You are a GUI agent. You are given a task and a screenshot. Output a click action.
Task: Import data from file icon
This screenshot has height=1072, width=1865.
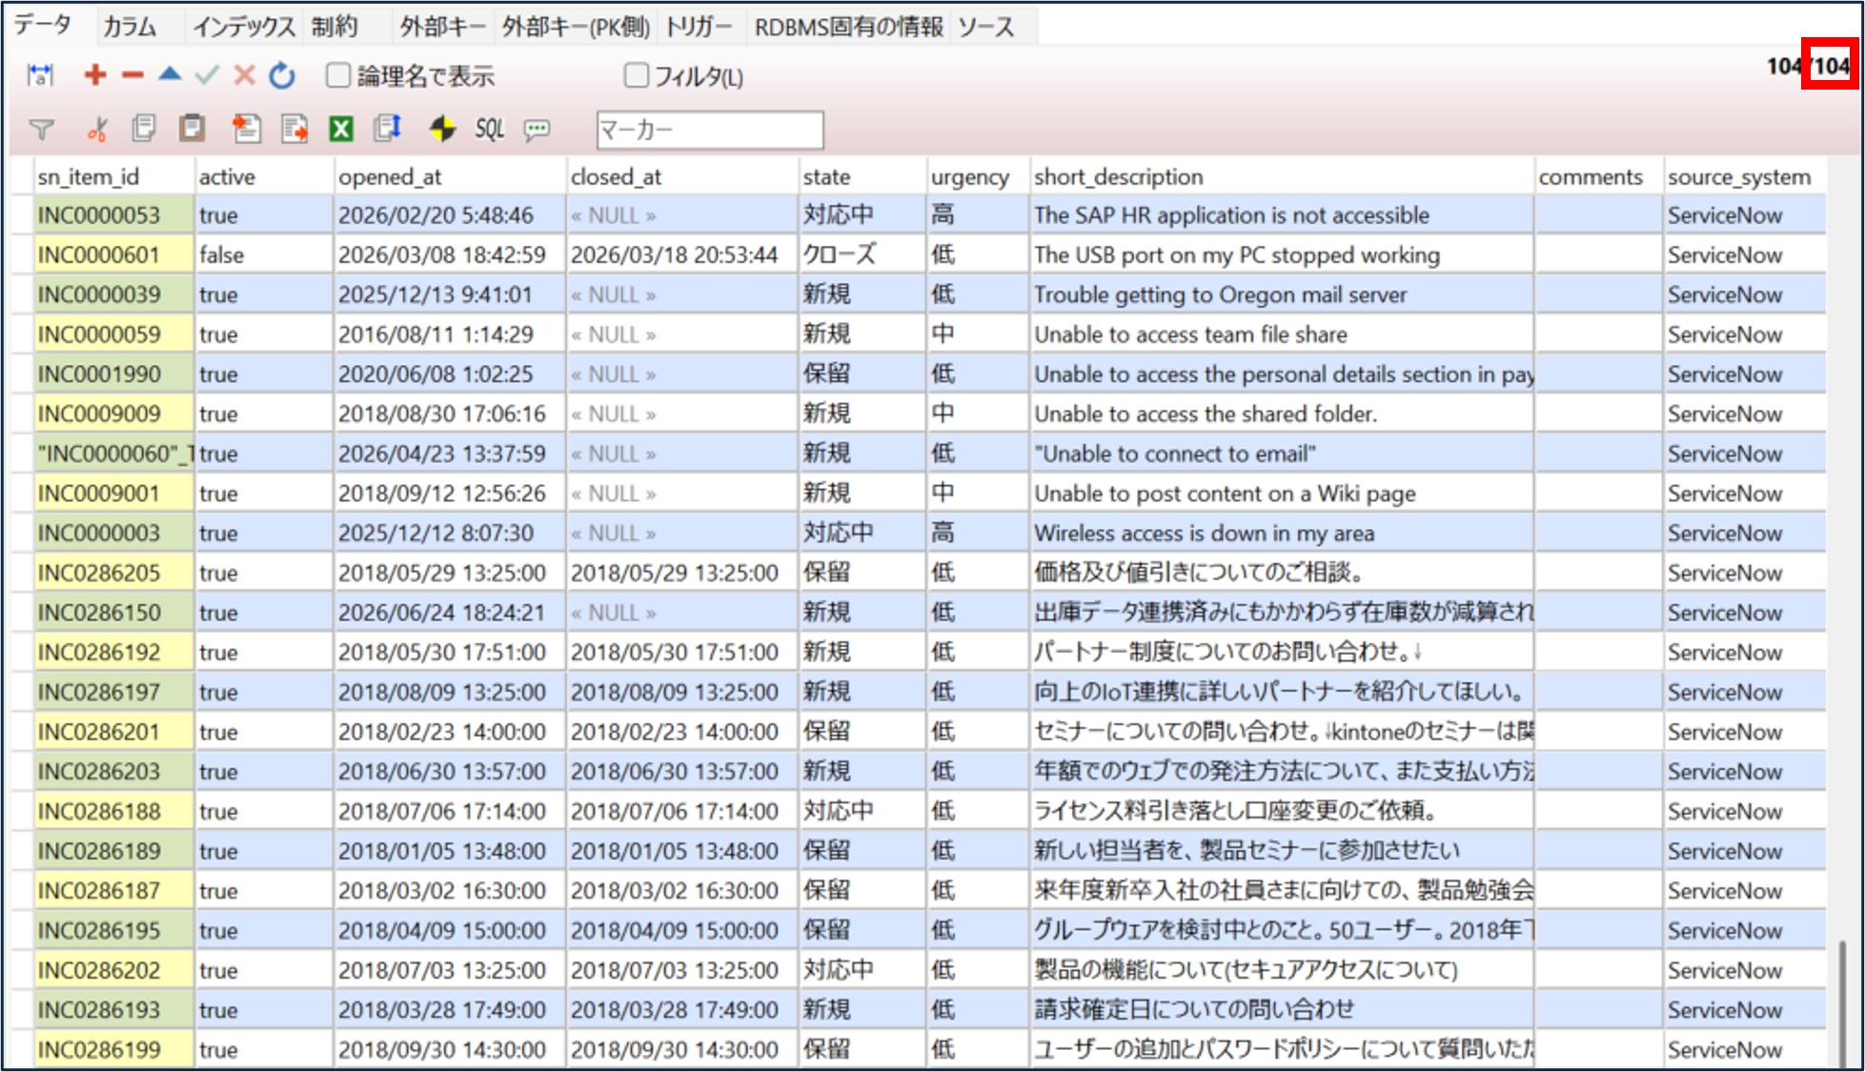point(246,128)
